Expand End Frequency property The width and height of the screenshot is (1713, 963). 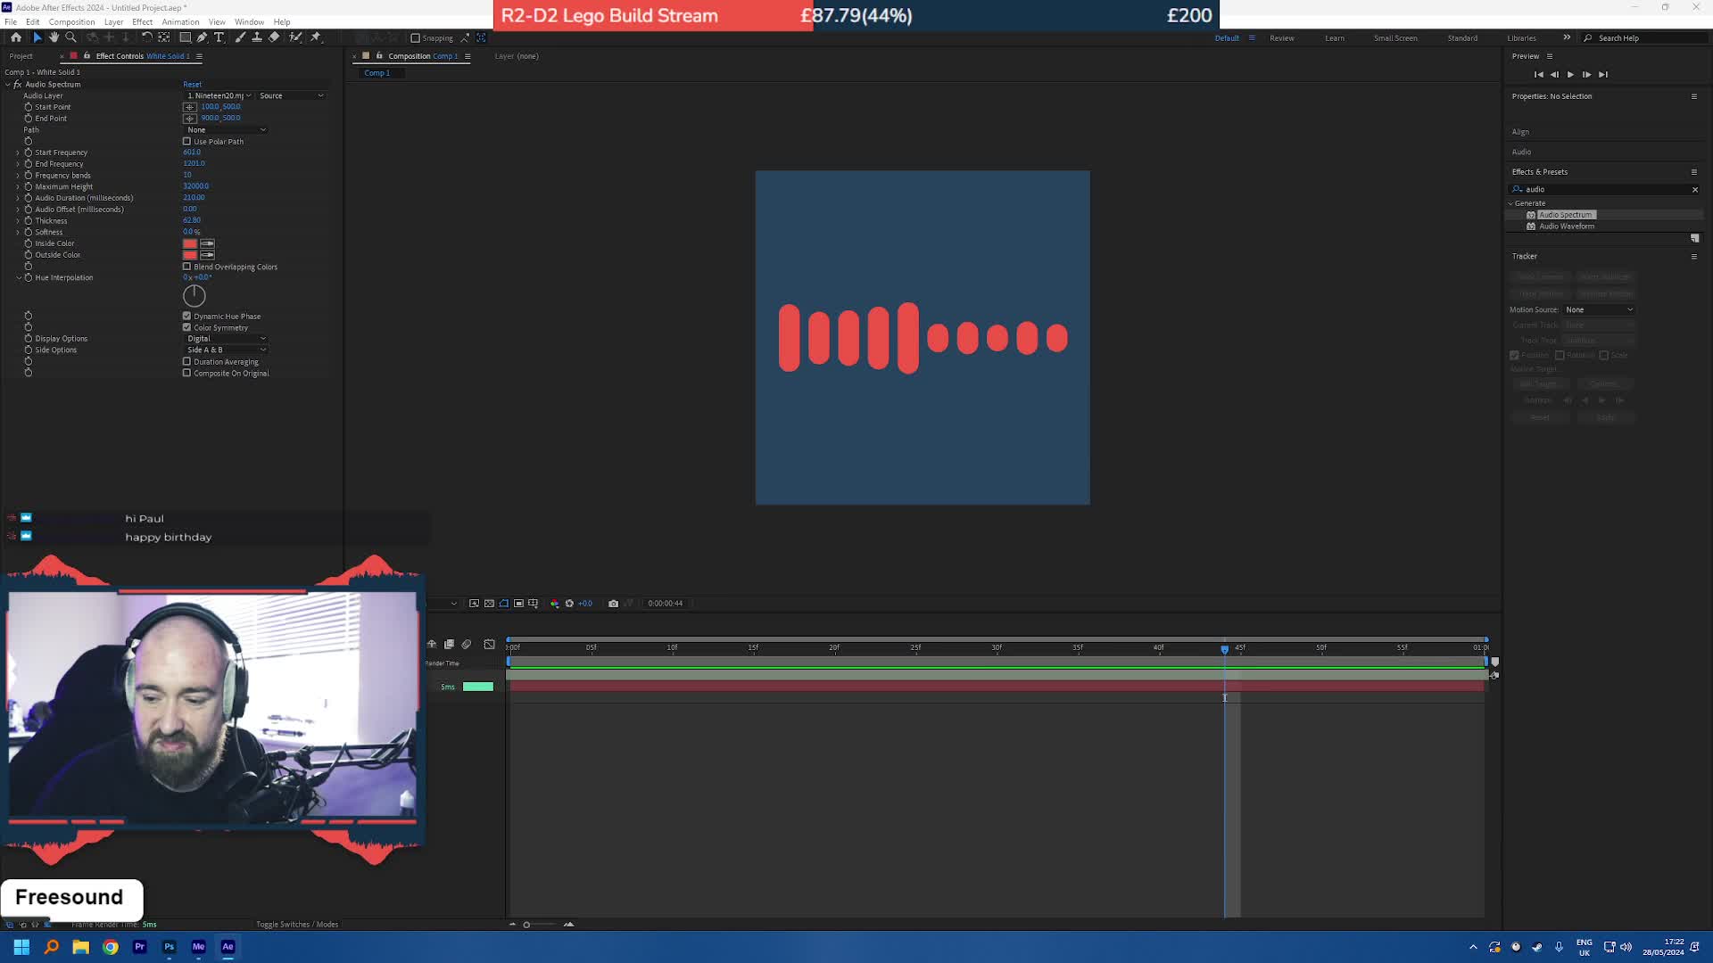(x=18, y=164)
